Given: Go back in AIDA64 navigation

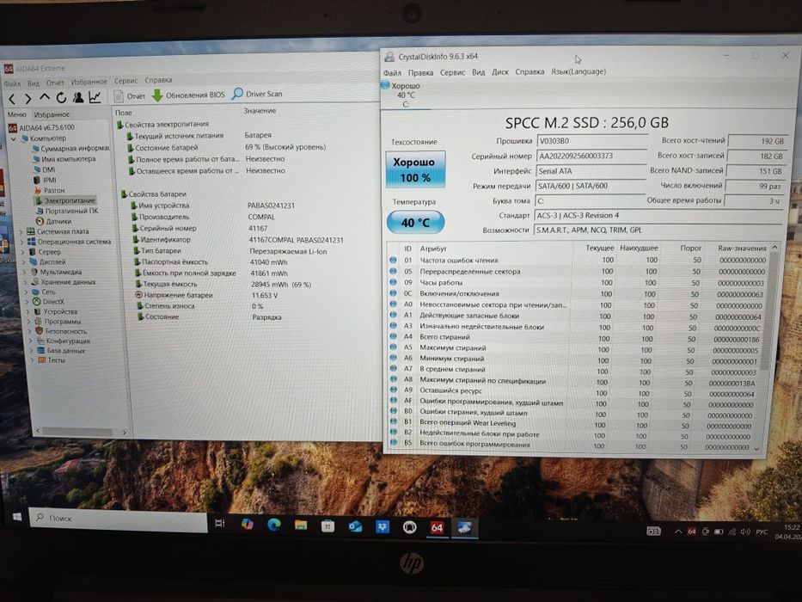Looking at the screenshot, I should (12, 98).
